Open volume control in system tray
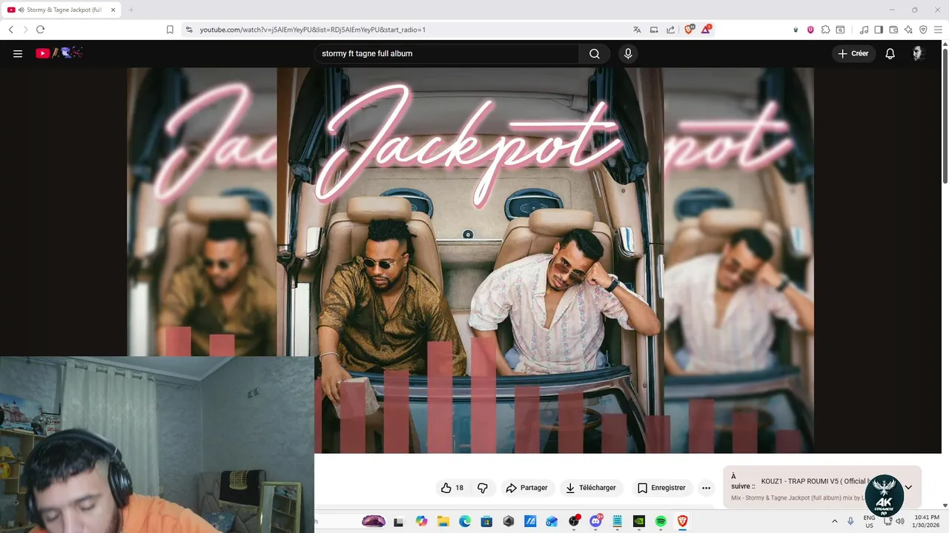 coord(900,521)
